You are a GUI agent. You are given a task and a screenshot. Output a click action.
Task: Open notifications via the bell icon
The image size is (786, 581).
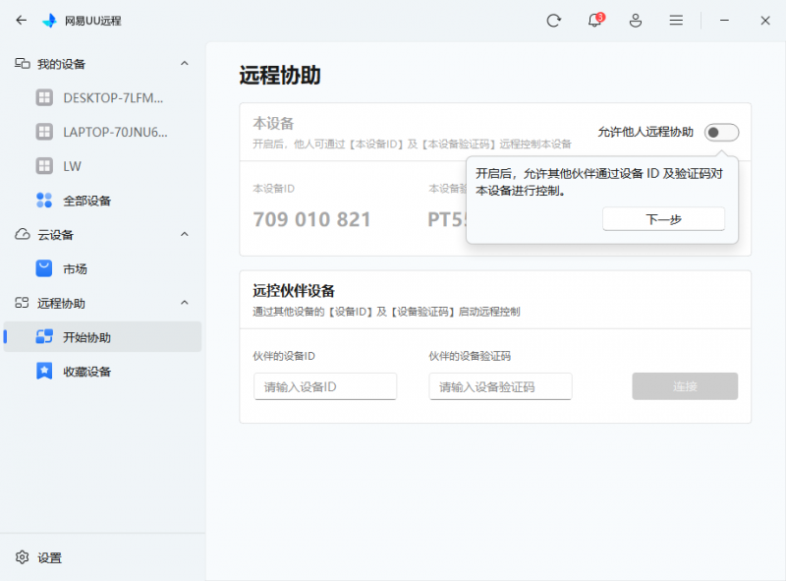pos(594,20)
